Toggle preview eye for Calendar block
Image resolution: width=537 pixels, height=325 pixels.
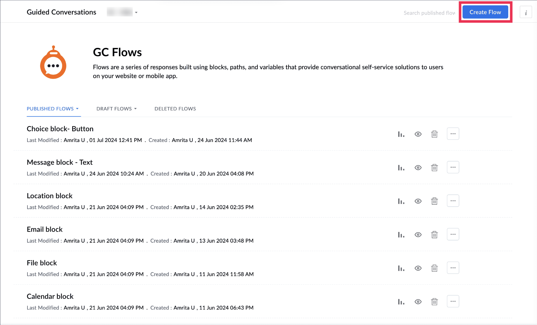coord(418,302)
